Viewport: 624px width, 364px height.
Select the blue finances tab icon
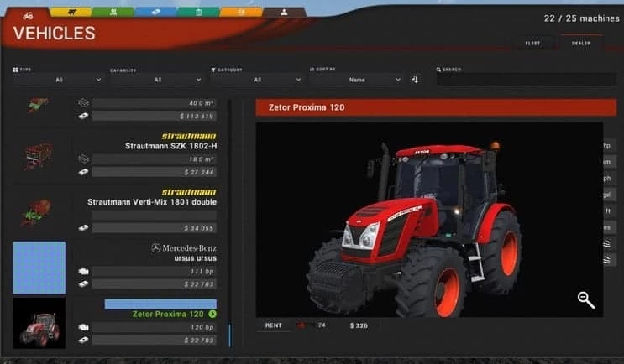pyautogui.click(x=155, y=13)
